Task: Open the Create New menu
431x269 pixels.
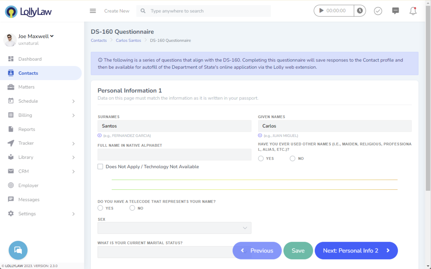Action: coord(117,11)
